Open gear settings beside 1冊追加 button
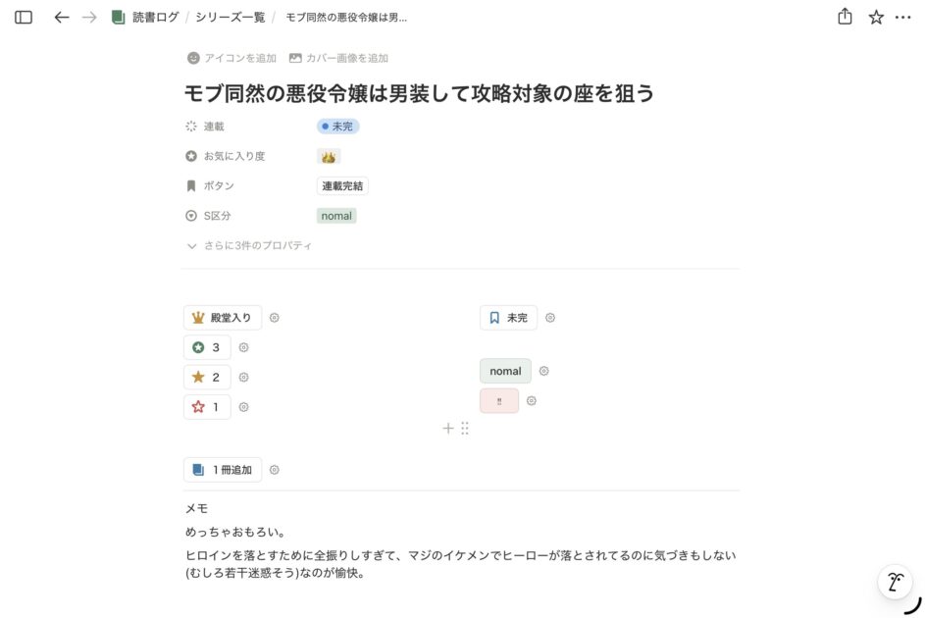 click(x=275, y=470)
